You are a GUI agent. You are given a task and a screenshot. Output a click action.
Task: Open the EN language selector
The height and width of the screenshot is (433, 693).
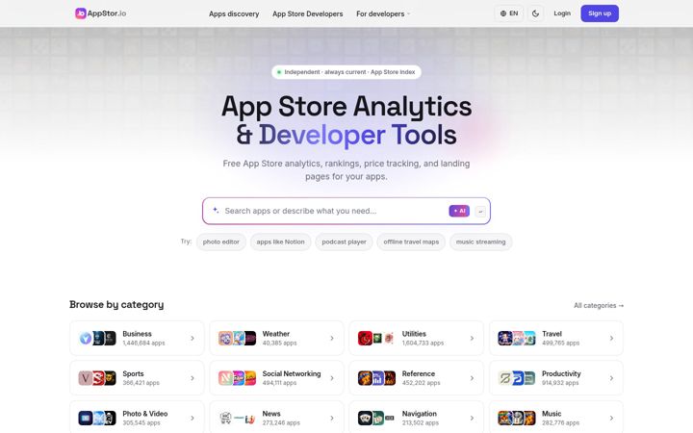point(509,13)
